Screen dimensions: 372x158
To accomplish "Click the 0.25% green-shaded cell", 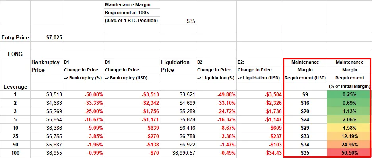I will [x=349, y=95].
